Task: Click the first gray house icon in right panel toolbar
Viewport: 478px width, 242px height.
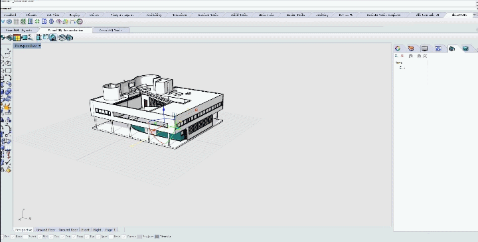Action: (x=411, y=56)
